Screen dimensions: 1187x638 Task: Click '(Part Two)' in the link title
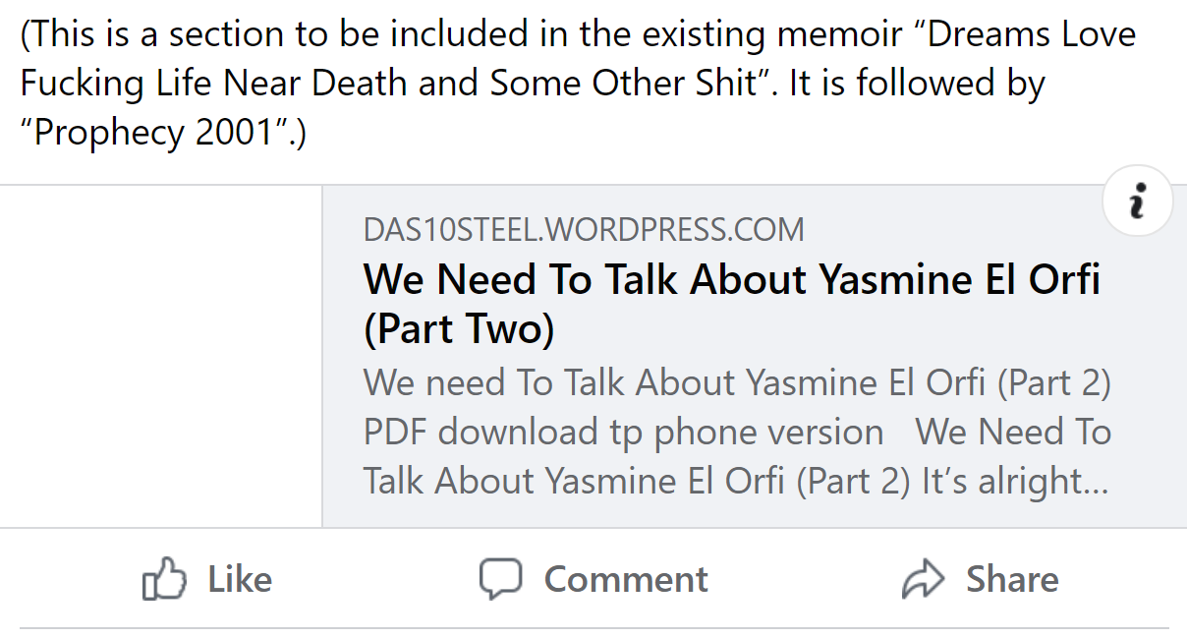pyautogui.click(x=459, y=329)
